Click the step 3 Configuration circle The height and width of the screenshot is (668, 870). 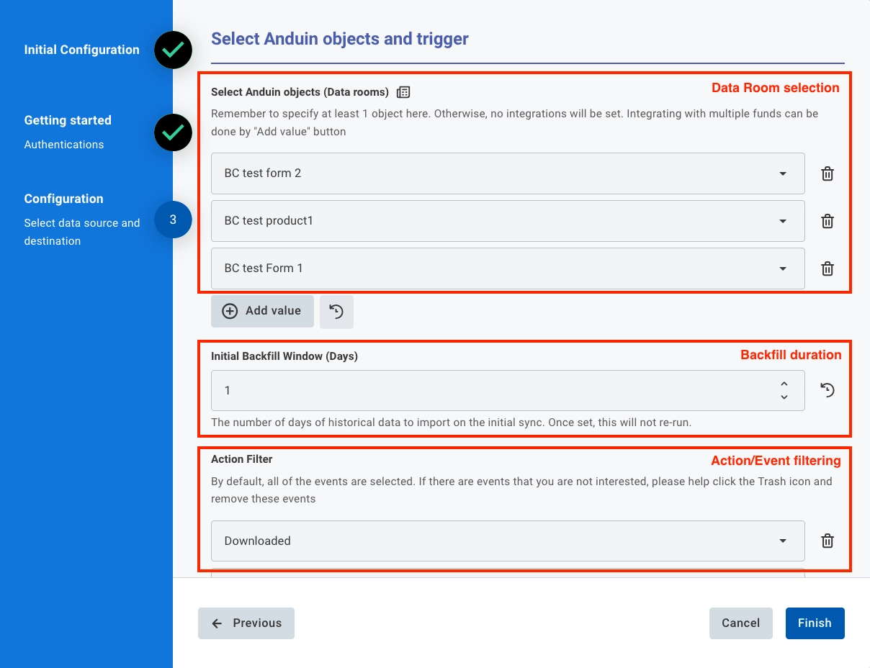[173, 220]
